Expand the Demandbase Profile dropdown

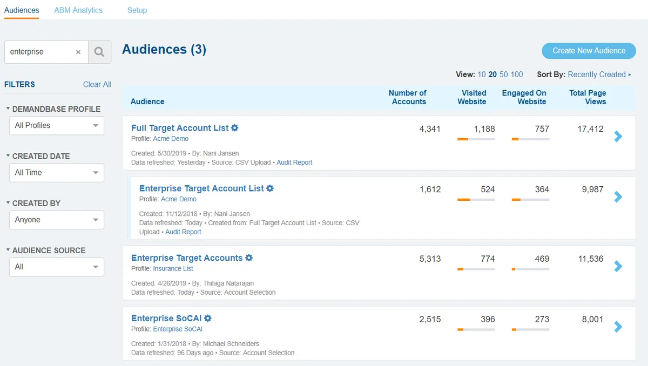point(57,126)
